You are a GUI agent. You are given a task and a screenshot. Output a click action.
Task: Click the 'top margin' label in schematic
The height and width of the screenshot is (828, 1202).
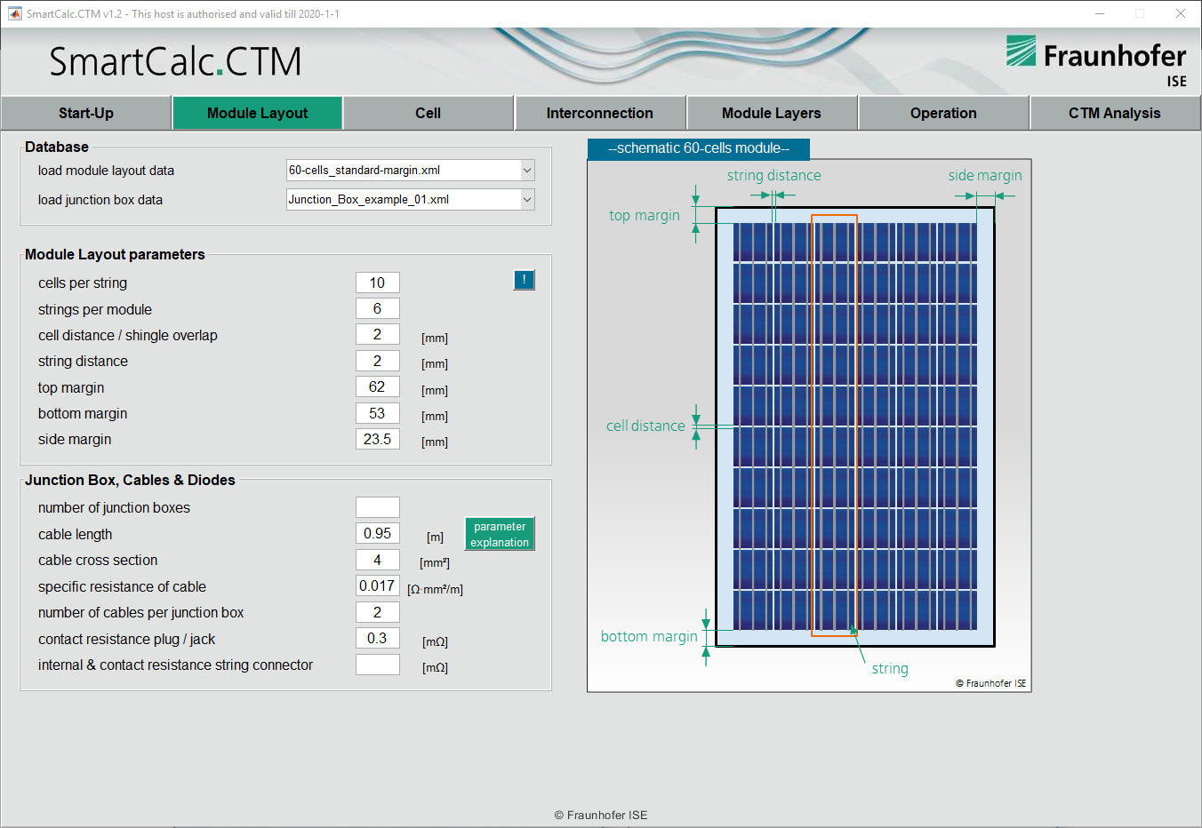point(645,215)
